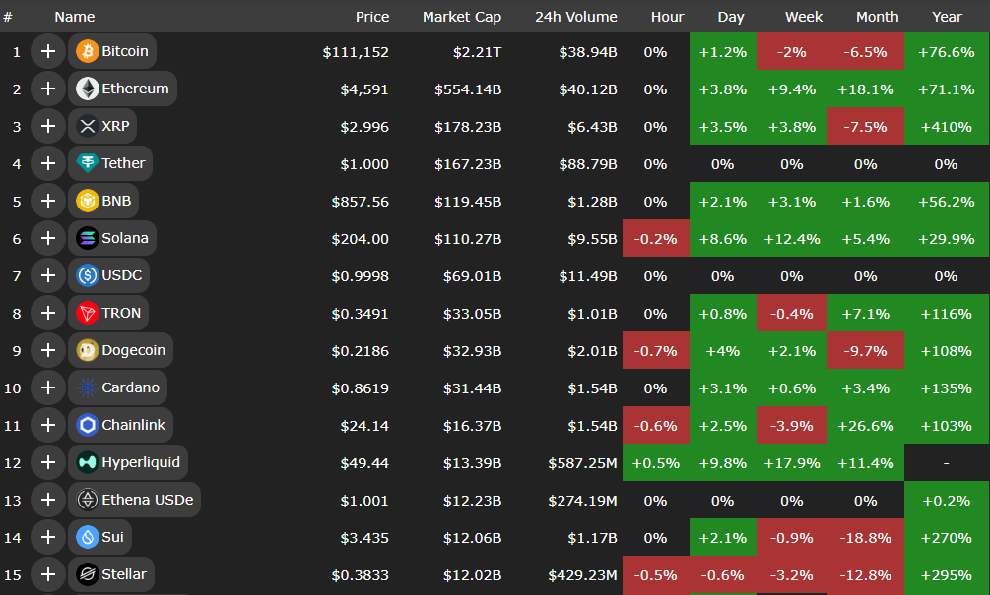
Task: Sort by the Market Cap column header
Action: pos(461,17)
